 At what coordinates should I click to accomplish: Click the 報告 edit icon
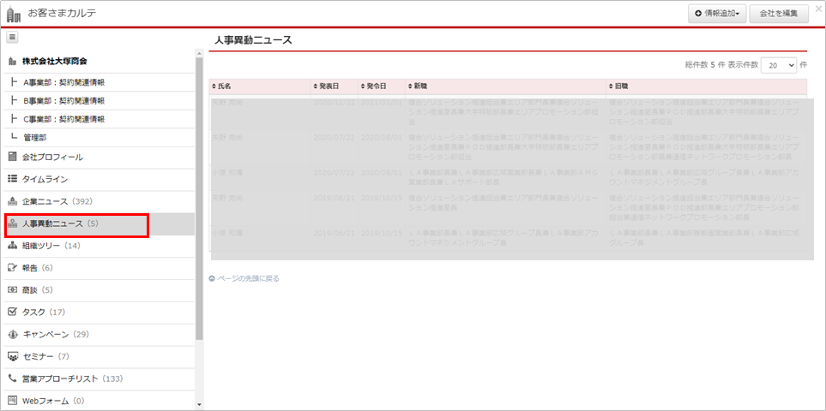(12, 268)
